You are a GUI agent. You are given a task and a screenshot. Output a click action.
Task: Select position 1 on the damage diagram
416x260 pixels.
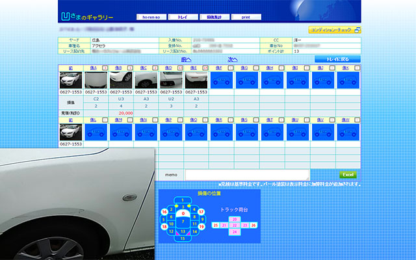click(x=183, y=200)
